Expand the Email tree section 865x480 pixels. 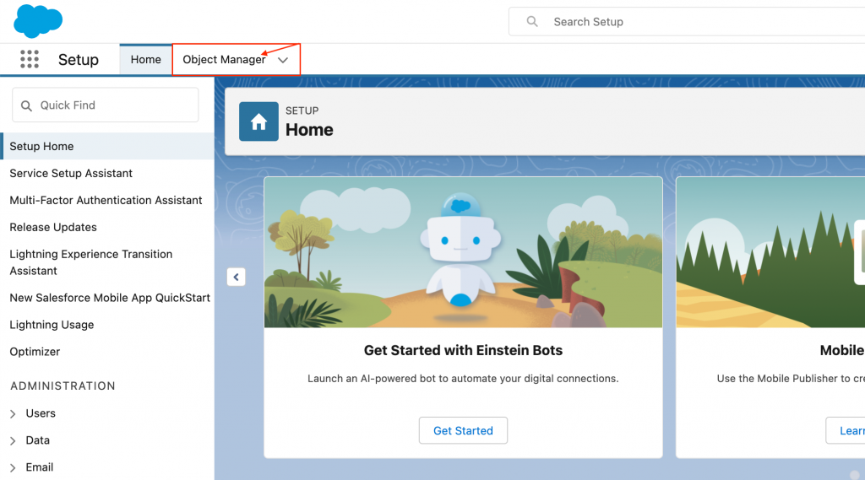(13, 467)
